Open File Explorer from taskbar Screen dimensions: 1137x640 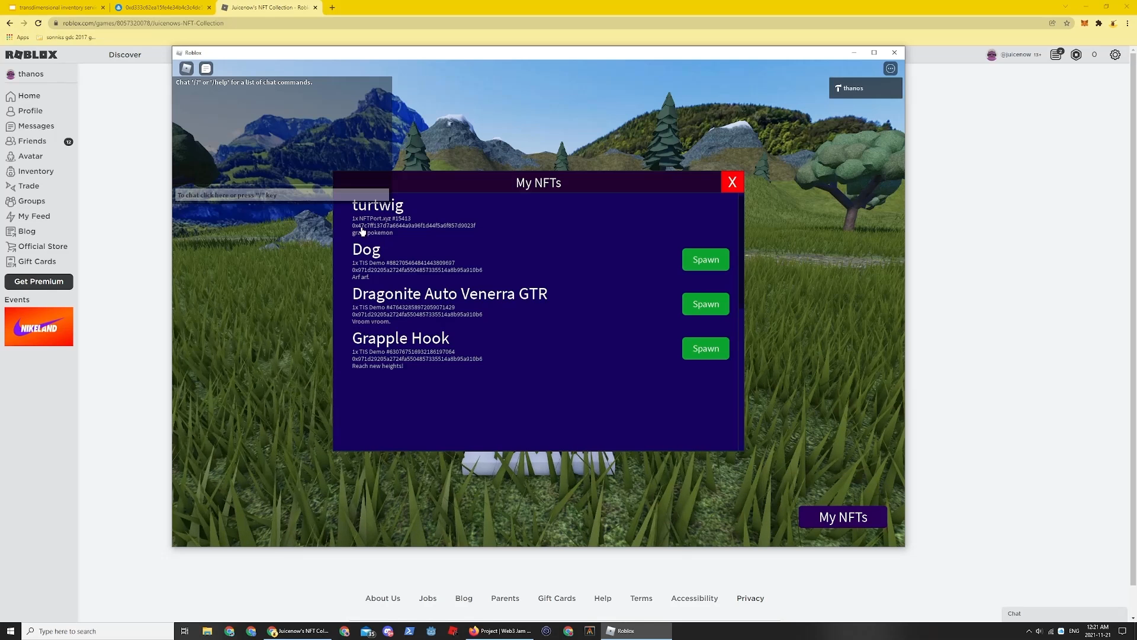click(x=207, y=631)
